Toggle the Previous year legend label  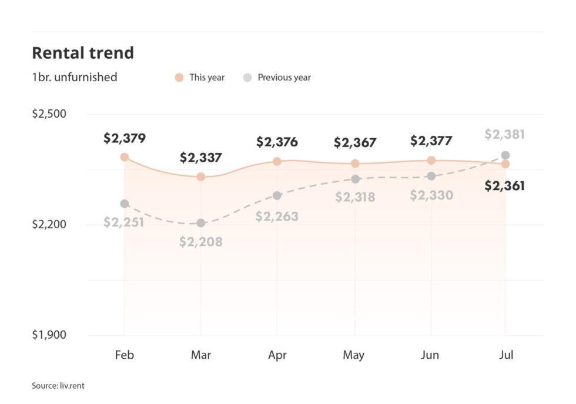[x=284, y=78]
